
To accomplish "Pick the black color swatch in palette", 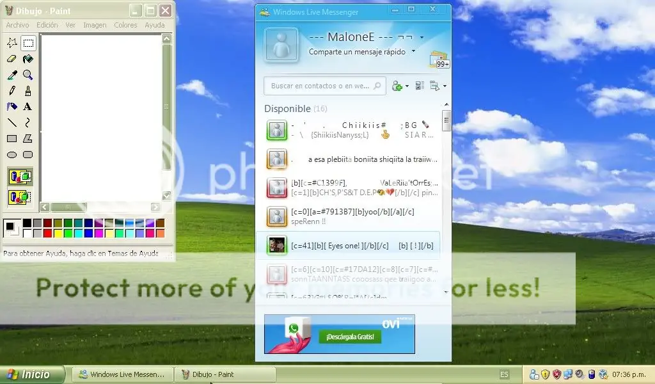I will (27, 223).
